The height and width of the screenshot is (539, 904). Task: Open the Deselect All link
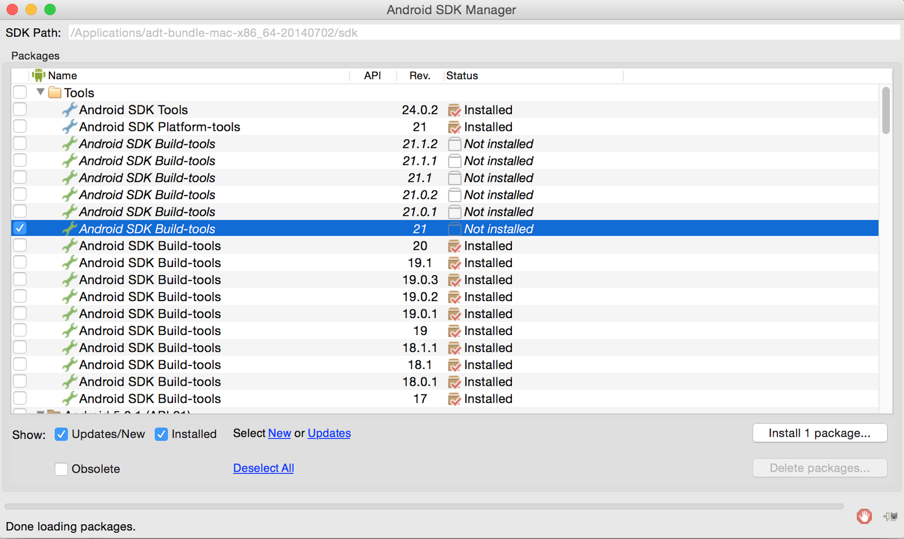[263, 468]
